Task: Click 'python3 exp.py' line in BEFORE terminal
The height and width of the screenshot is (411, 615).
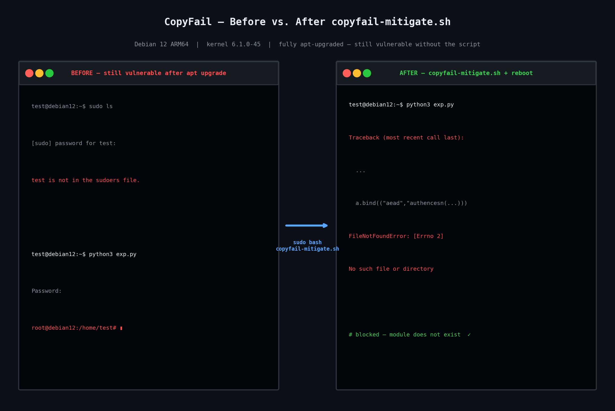Action: pos(84,254)
